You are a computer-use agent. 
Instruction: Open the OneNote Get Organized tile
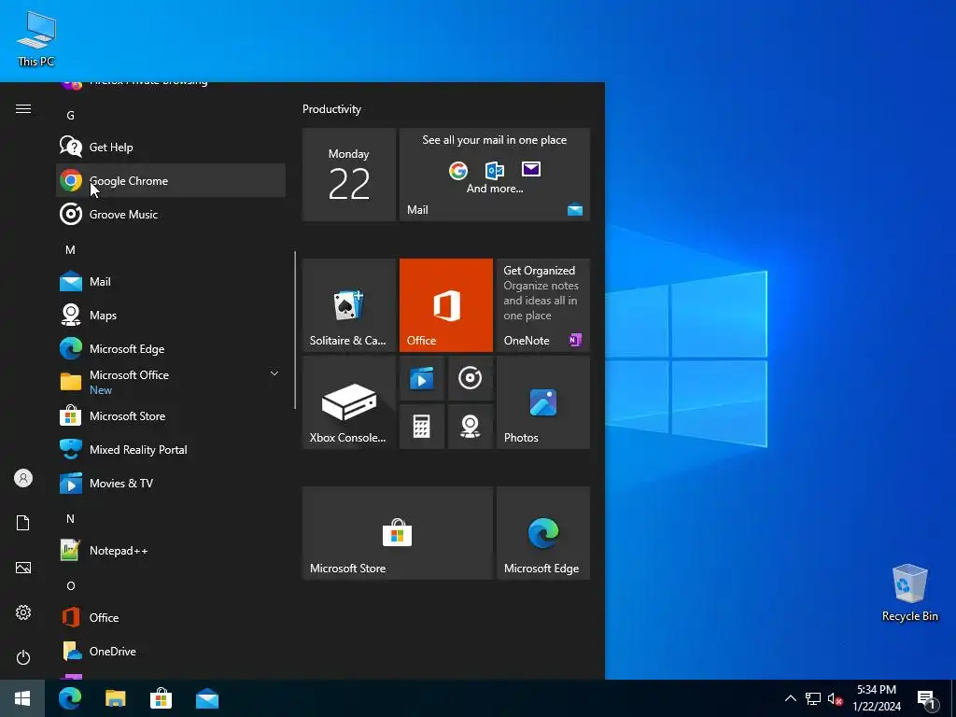(543, 305)
